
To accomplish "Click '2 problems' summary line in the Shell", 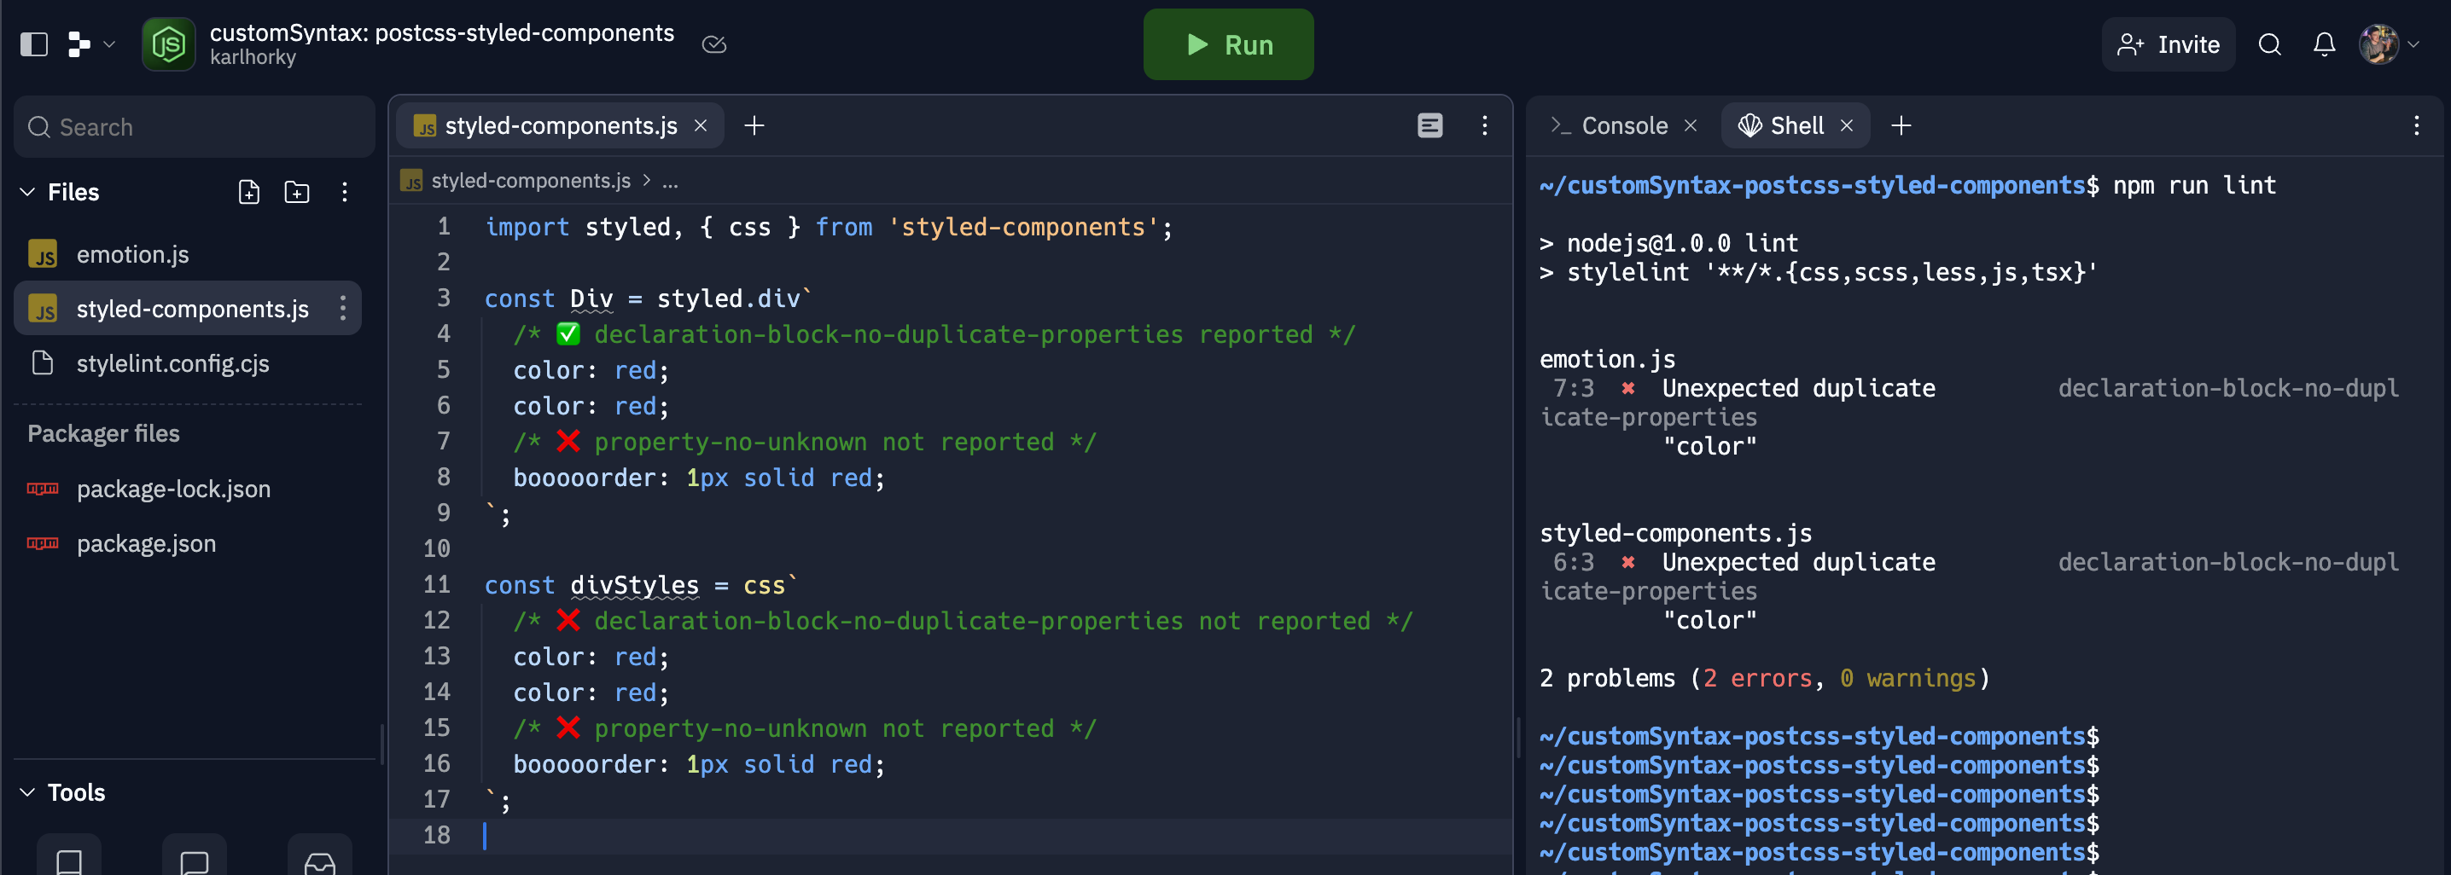I will [x=1764, y=678].
